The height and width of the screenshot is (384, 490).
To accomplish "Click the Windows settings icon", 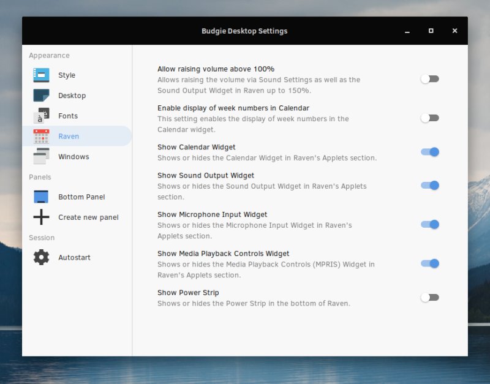I will pos(40,156).
